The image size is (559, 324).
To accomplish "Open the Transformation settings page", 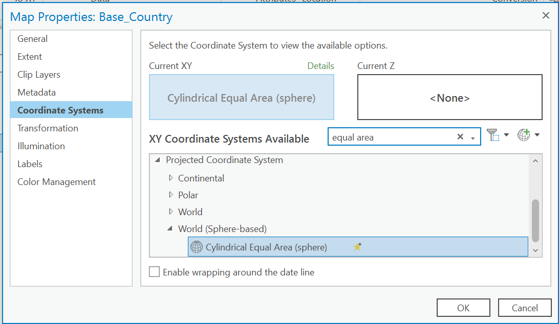I will click(48, 128).
